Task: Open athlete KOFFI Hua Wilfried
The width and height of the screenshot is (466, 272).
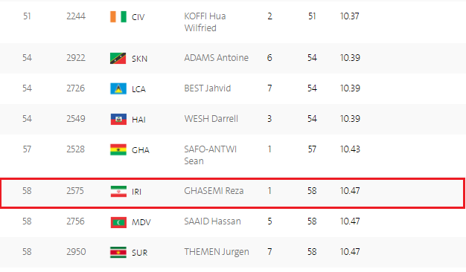Action: (x=205, y=22)
